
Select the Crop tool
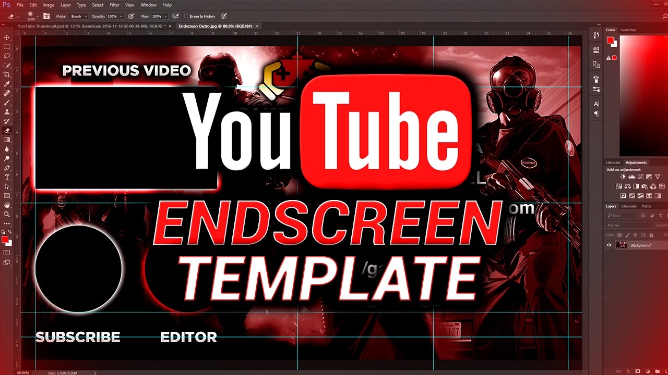click(7, 74)
